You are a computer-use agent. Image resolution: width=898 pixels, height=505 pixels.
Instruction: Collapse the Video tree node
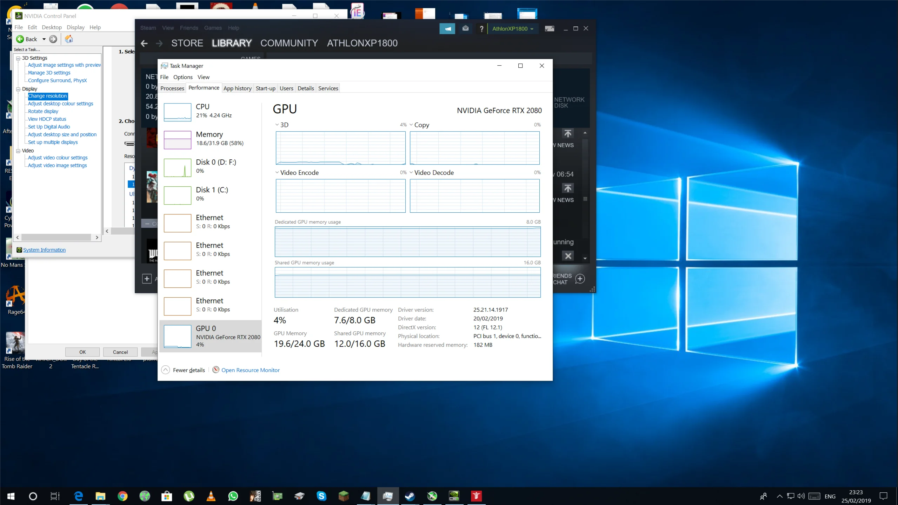(x=18, y=151)
